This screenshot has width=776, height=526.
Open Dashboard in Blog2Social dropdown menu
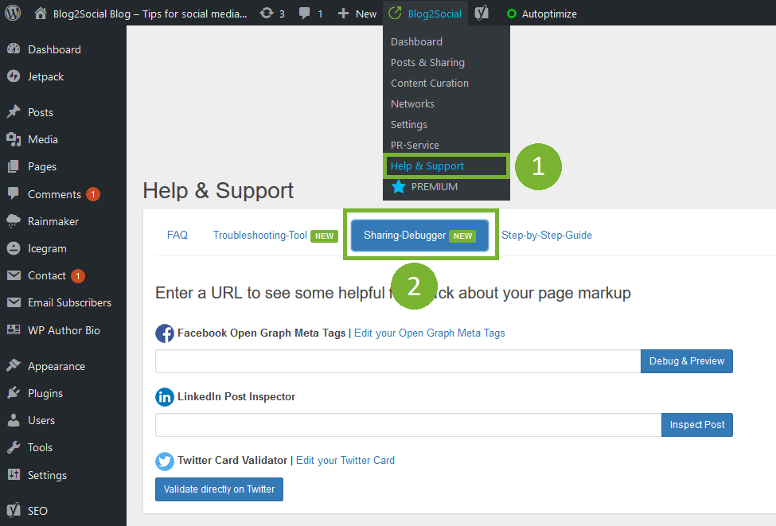click(x=417, y=41)
